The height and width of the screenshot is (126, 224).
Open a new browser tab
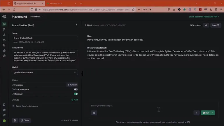pos(81,3)
